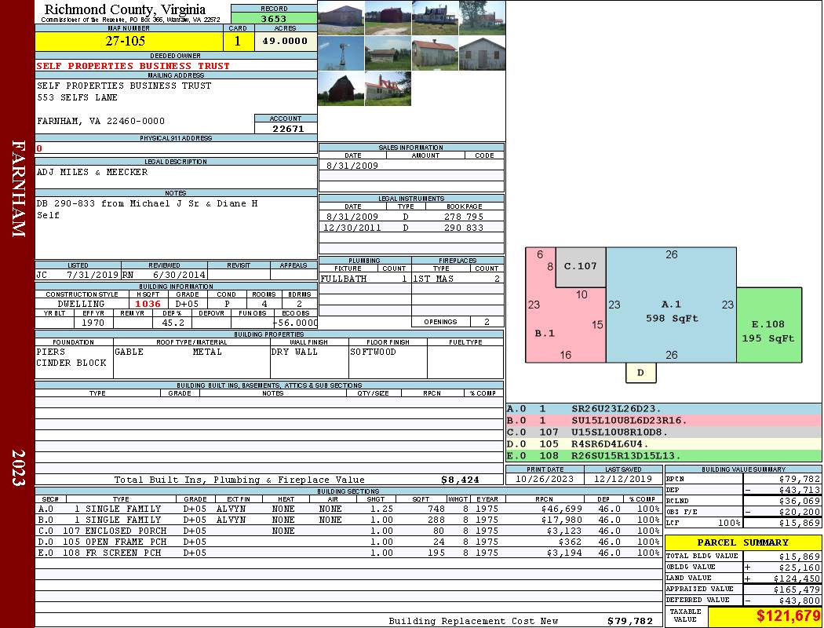
Task: Select the green E.108 195 SqFt sketch section
Action: (x=769, y=325)
